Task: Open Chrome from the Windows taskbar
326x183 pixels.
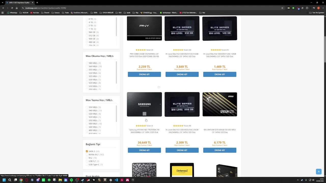Action: coord(21,180)
